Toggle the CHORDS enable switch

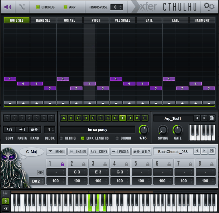[x=38, y=7]
